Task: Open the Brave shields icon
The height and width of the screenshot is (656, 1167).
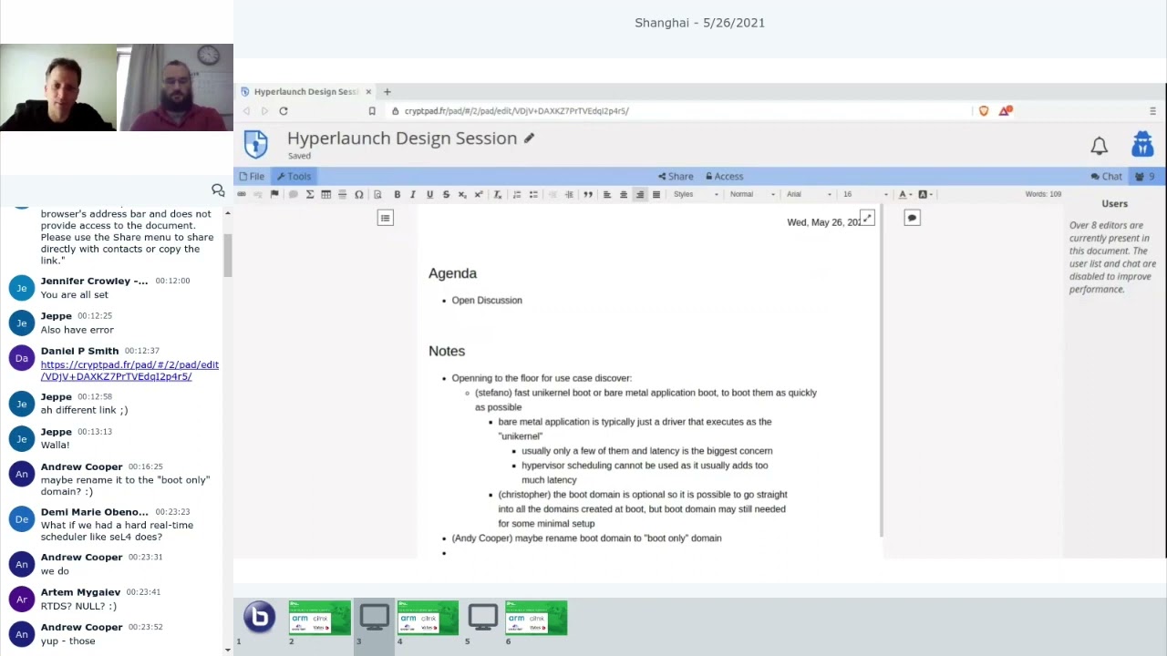Action: [x=984, y=111]
